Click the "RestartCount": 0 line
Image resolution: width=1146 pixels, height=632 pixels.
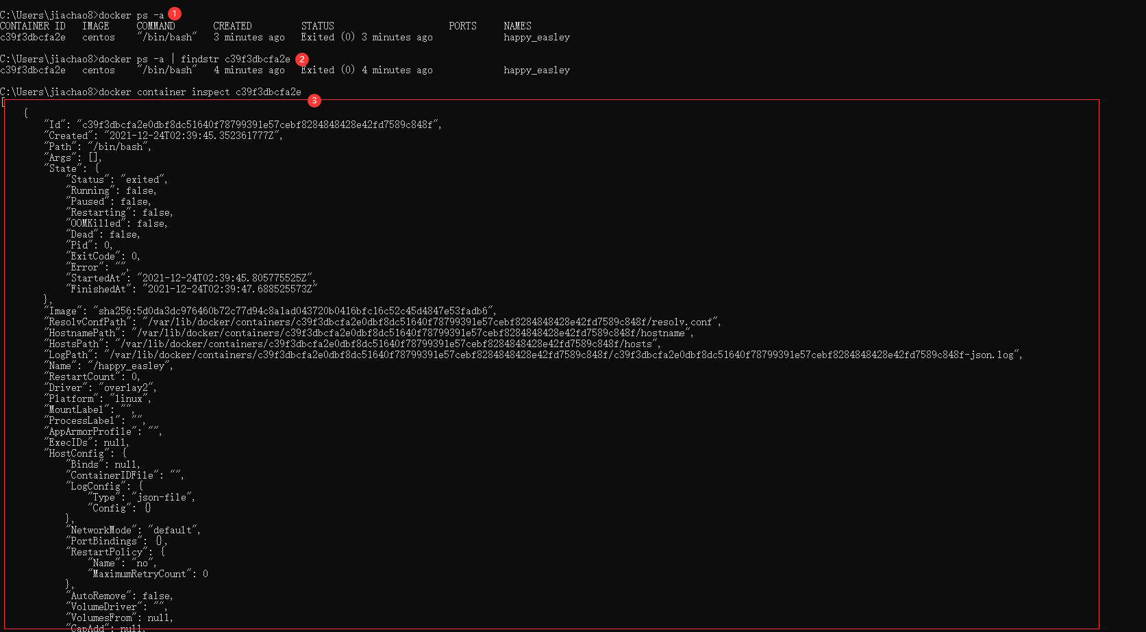(x=92, y=377)
